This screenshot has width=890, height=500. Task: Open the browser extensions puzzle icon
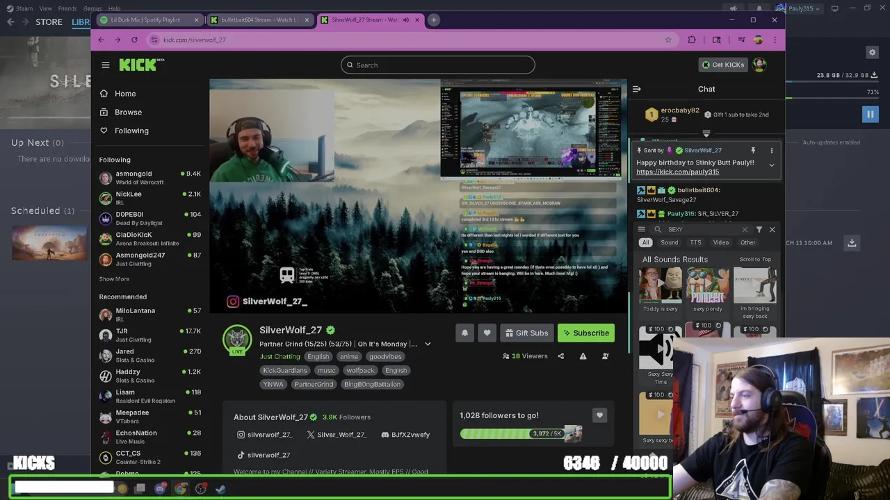coord(691,40)
